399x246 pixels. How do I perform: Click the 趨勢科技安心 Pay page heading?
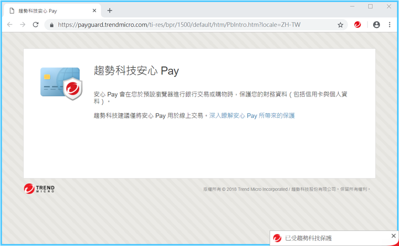[x=136, y=71]
